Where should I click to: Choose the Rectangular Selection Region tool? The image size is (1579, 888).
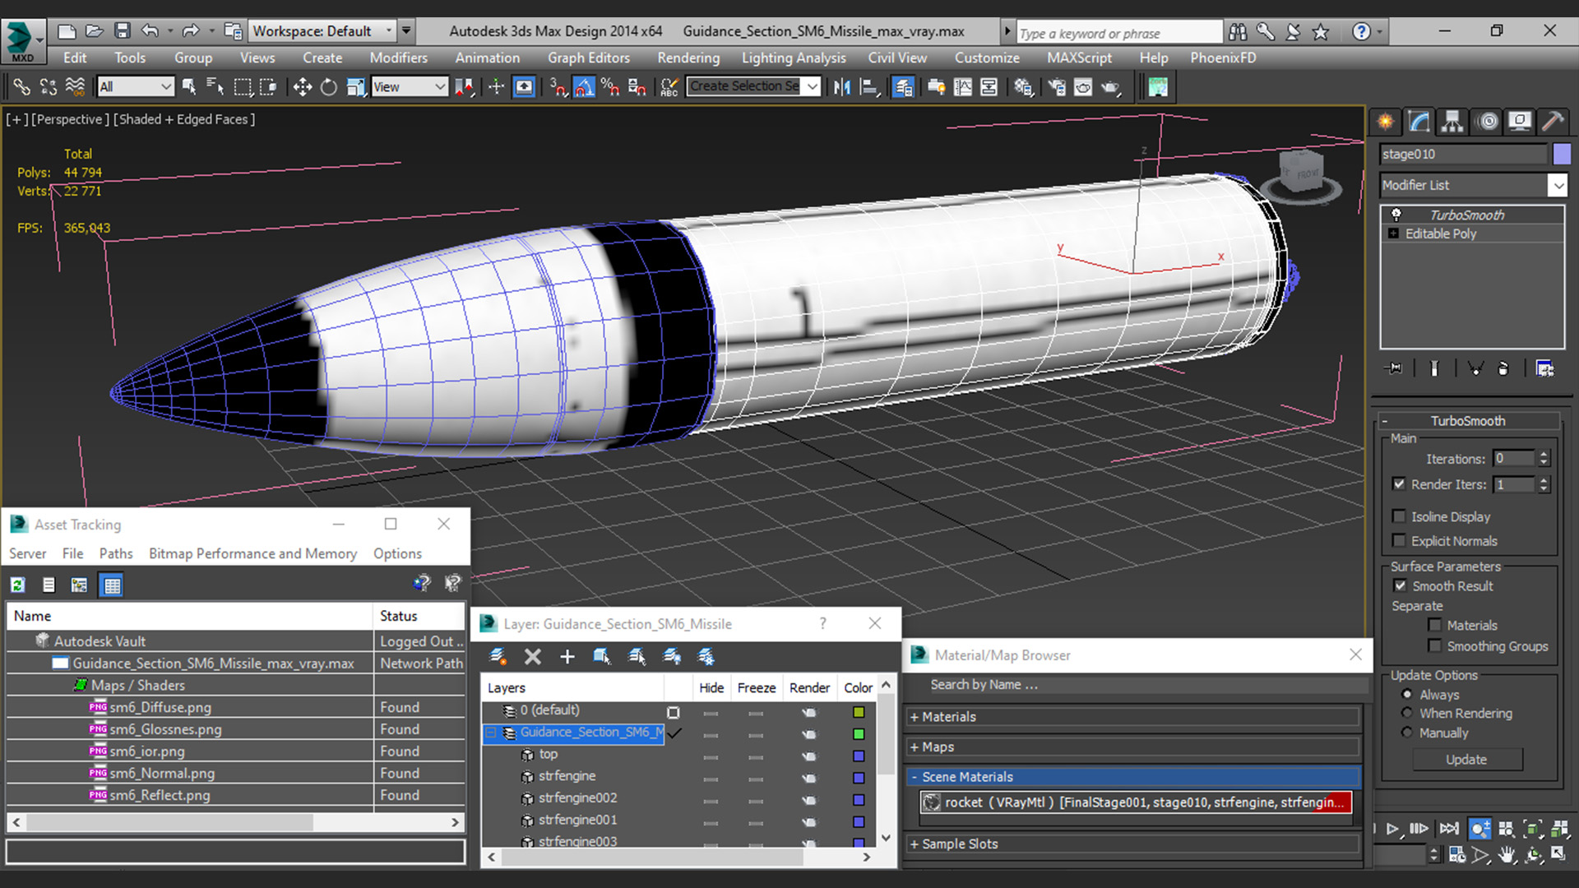[x=243, y=87]
